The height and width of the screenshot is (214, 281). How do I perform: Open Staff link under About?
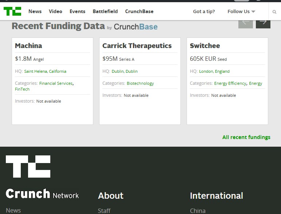coord(104,211)
